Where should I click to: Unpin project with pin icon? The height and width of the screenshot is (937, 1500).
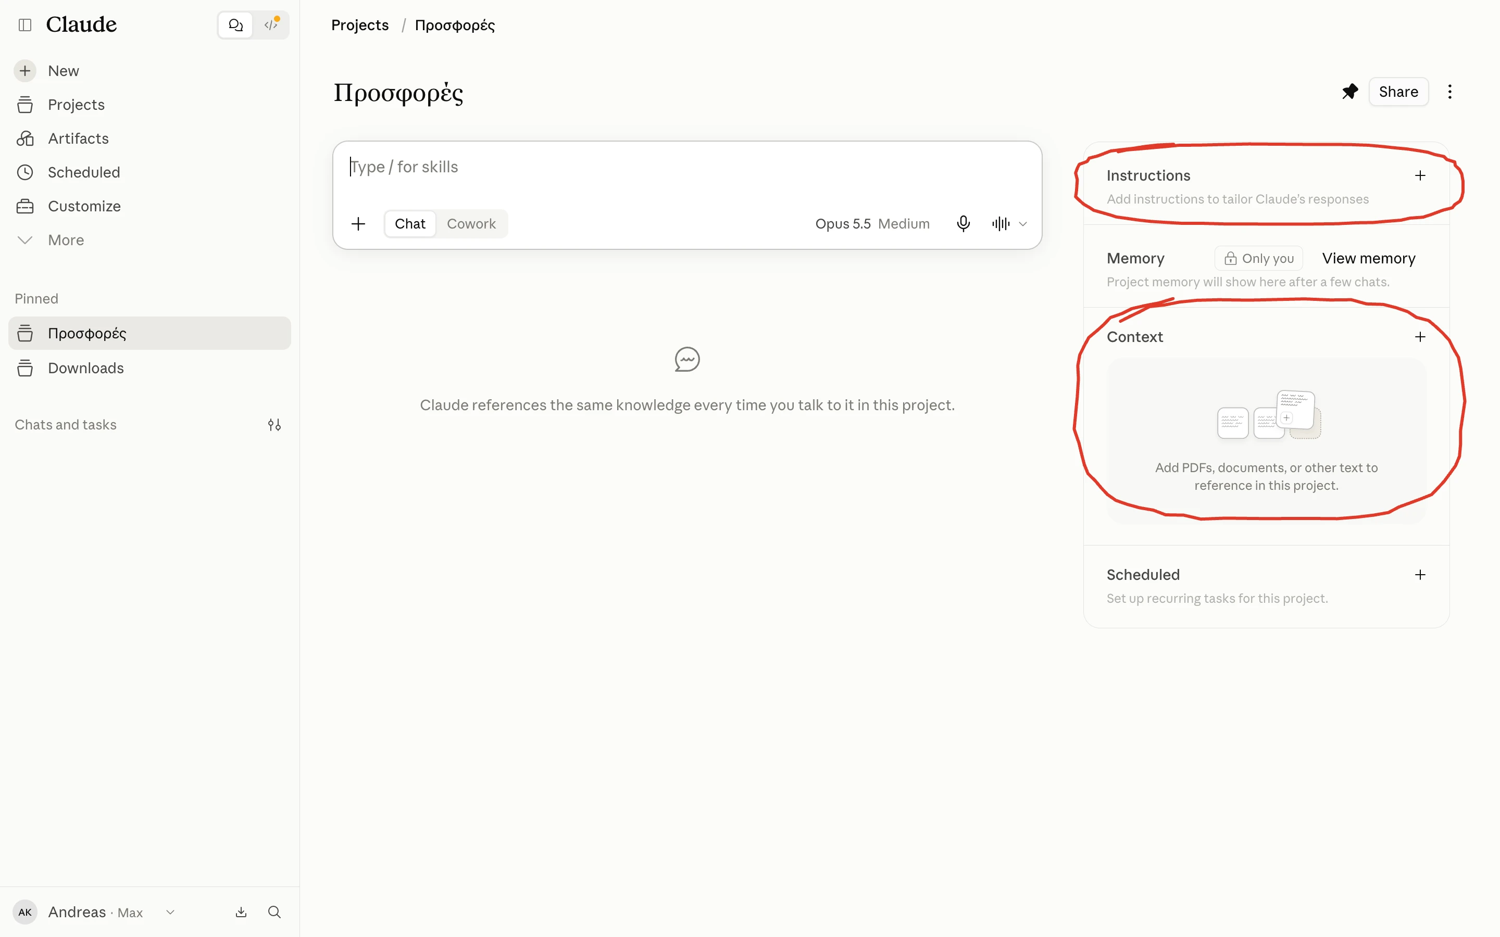pos(1349,92)
